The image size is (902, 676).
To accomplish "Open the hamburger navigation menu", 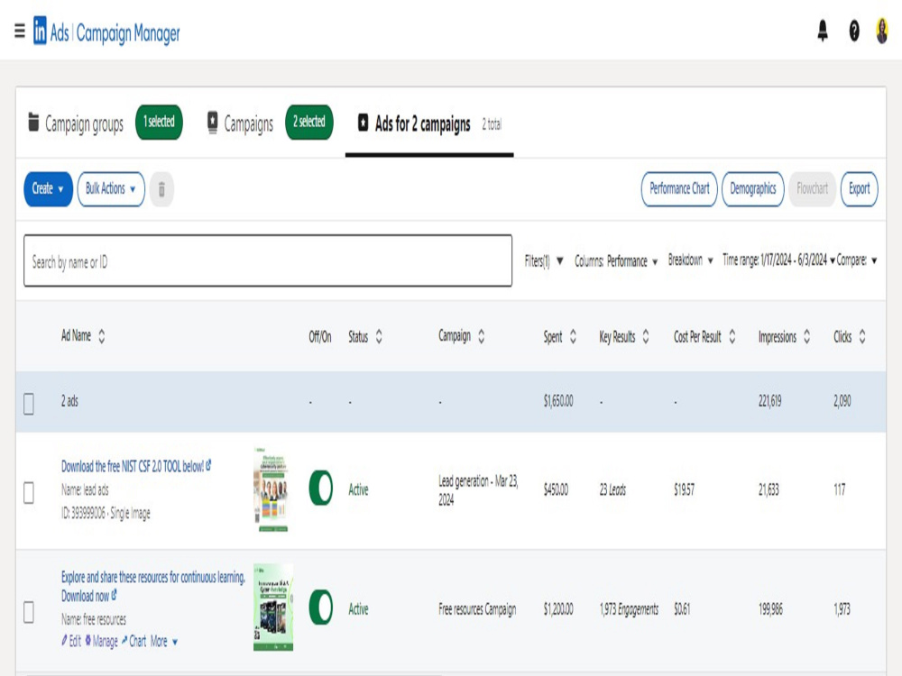I will (20, 31).
